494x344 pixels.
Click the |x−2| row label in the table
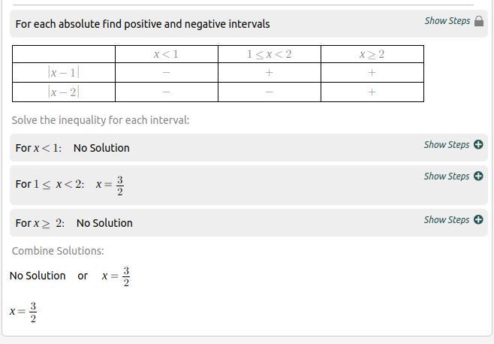[x=63, y=92]
